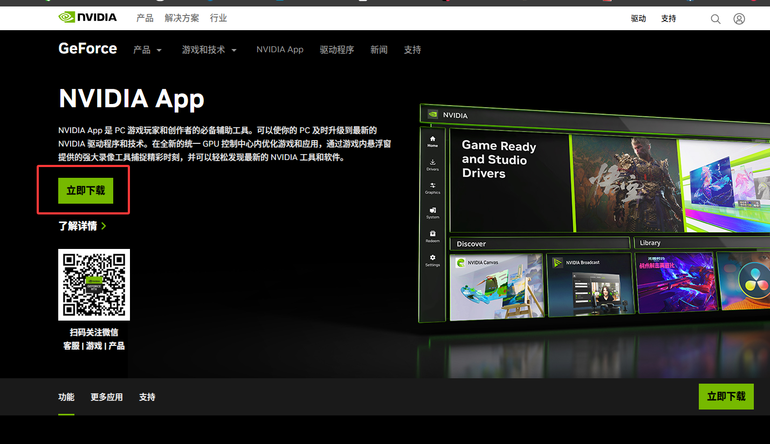Click Home icon in app sidebar
This screenshot has height=444, width=770.
point(432,141)
